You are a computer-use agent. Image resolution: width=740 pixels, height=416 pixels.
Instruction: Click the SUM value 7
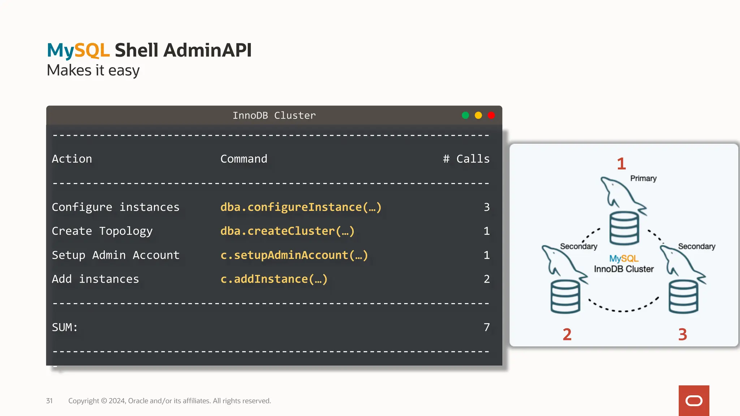pos(486,327)
